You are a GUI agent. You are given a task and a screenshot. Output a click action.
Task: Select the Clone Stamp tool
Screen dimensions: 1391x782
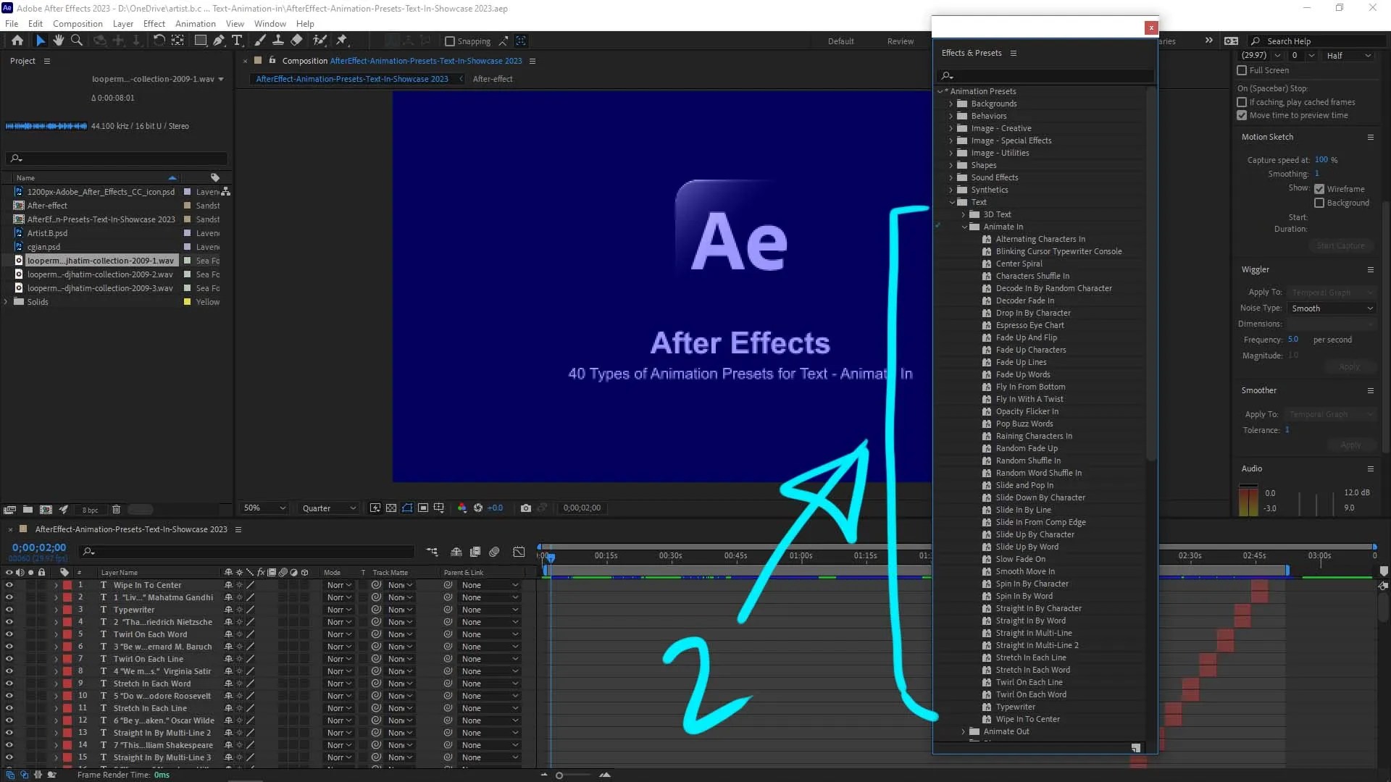(277, 41)
